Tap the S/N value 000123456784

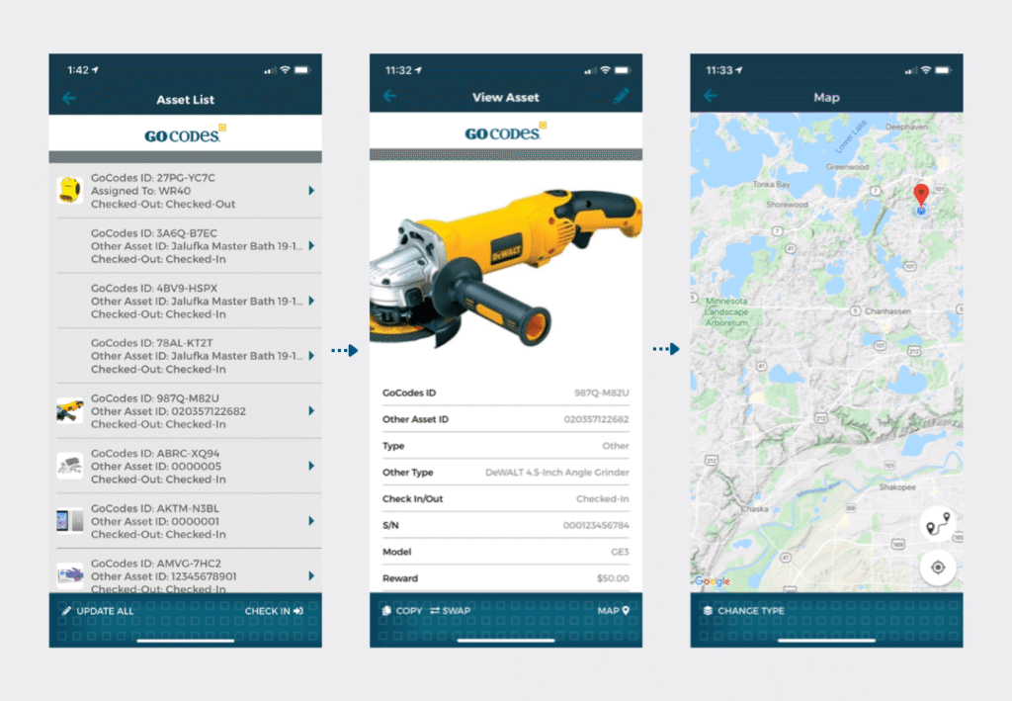(596, 525)
